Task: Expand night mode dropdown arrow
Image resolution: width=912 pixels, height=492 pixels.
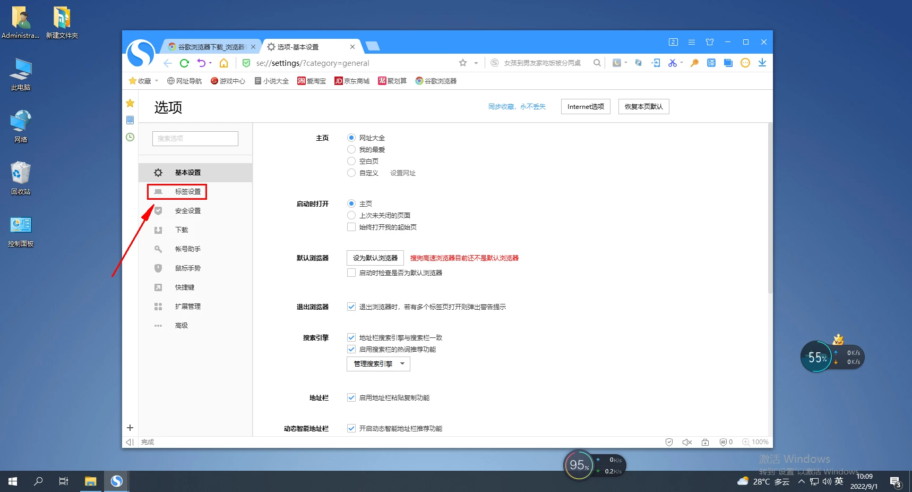Action: point(626,63)
